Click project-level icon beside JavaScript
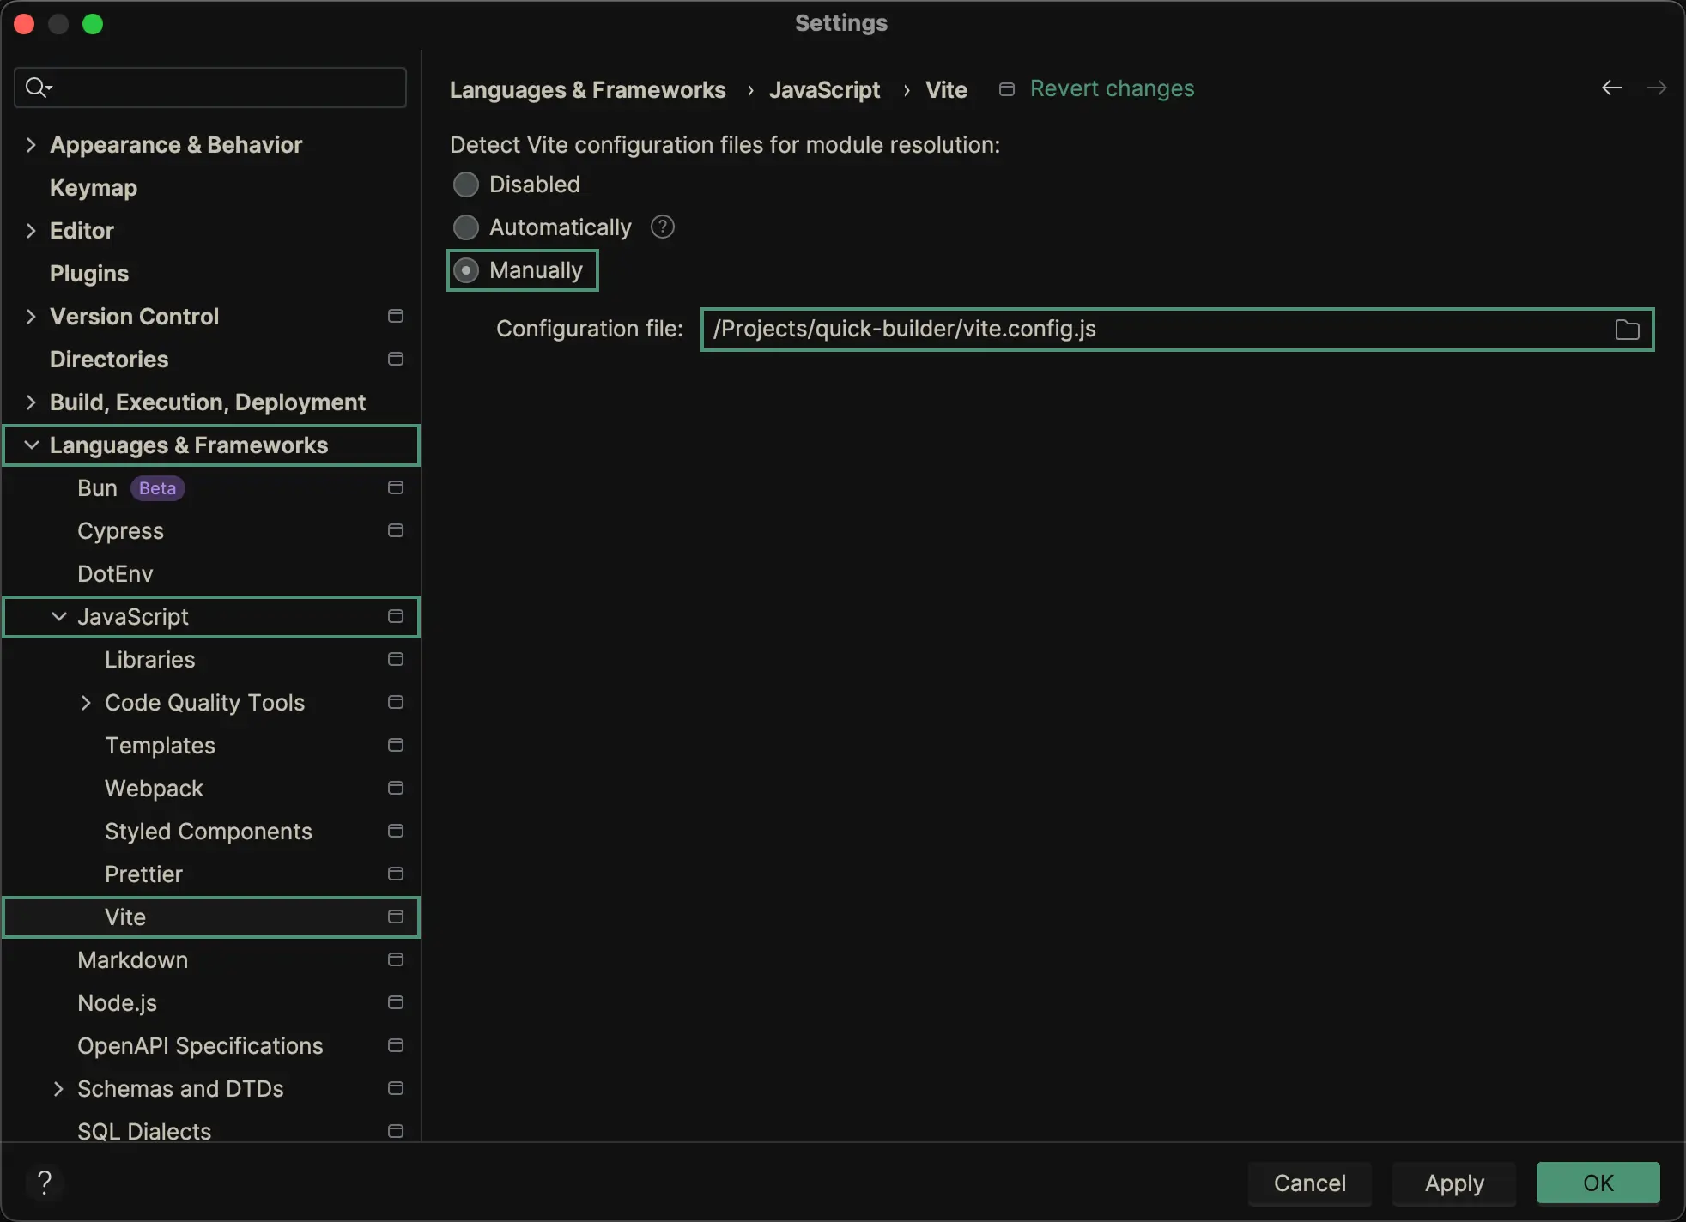 (x=396, y=616)
